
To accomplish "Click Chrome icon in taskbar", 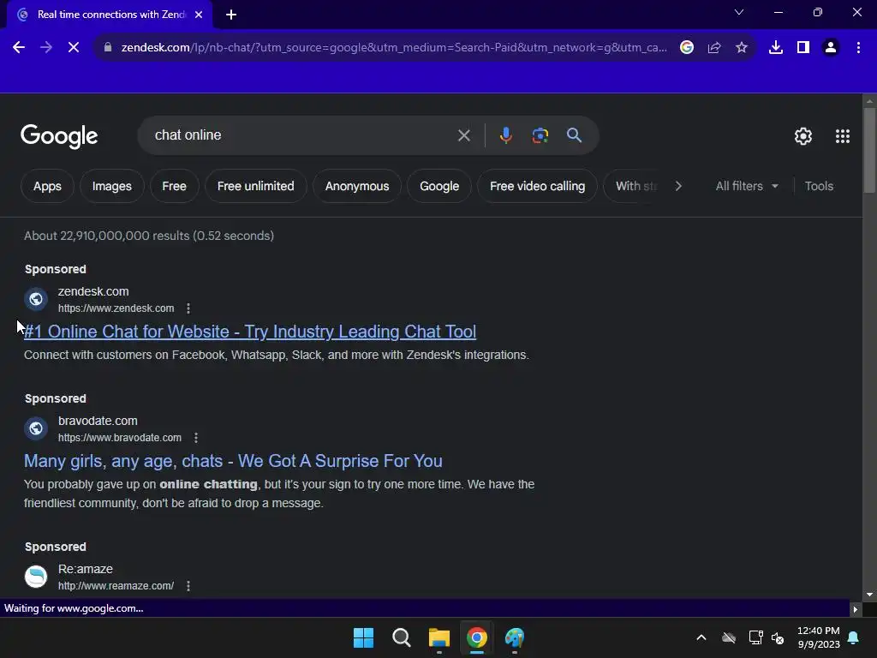I will 476,637.
